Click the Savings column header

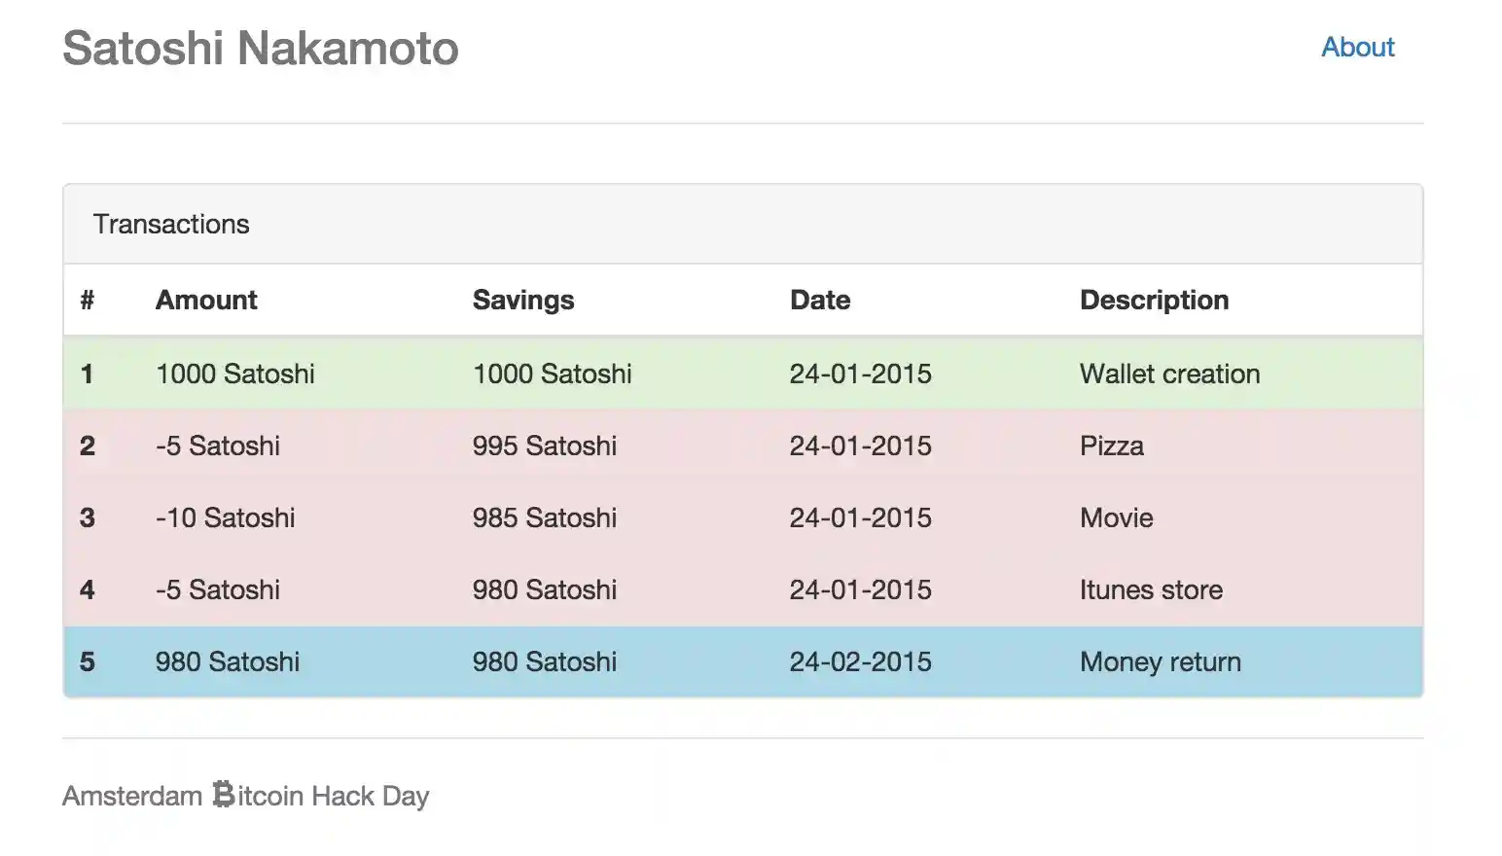point(523,300)
